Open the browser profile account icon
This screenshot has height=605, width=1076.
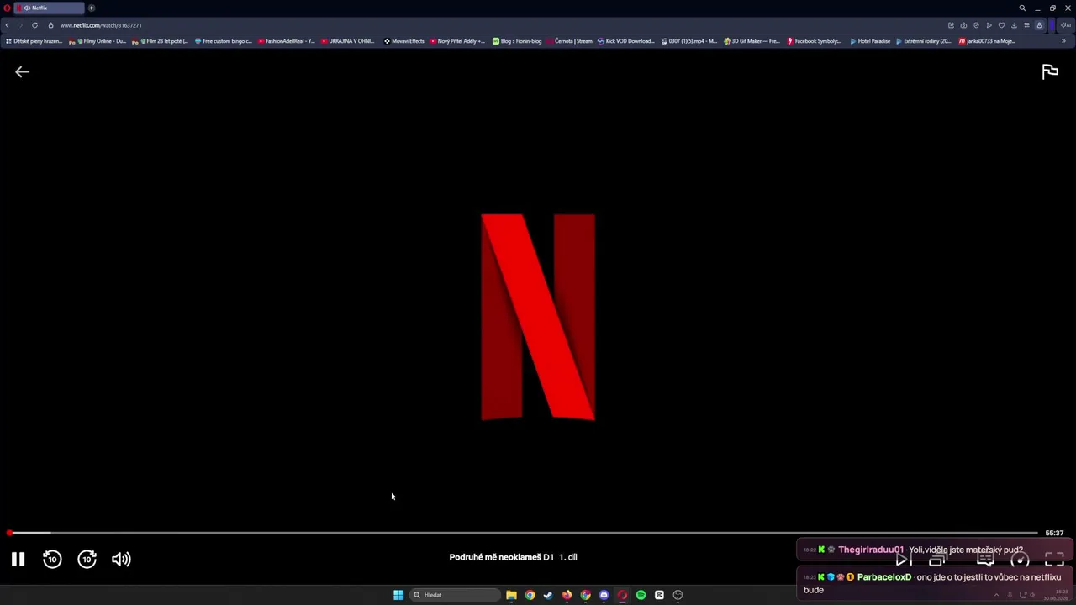1039,25
